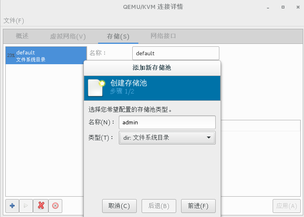Click the blue plus add pool icon
Screen dimensions: 304x217
(x=12, y=206)
